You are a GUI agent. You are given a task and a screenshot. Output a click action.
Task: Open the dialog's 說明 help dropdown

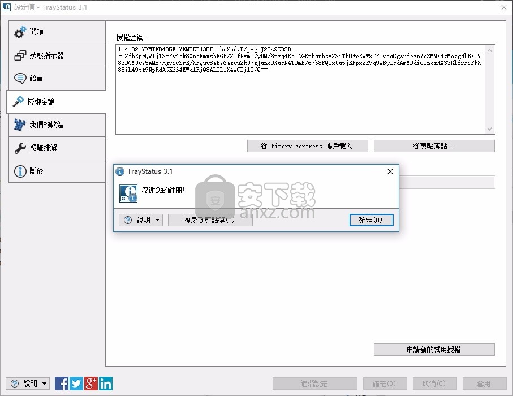141,220
